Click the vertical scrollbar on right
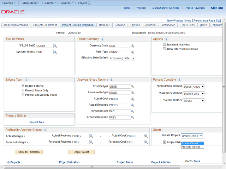This screenshot has width=226, height=169. click(224, 88)
